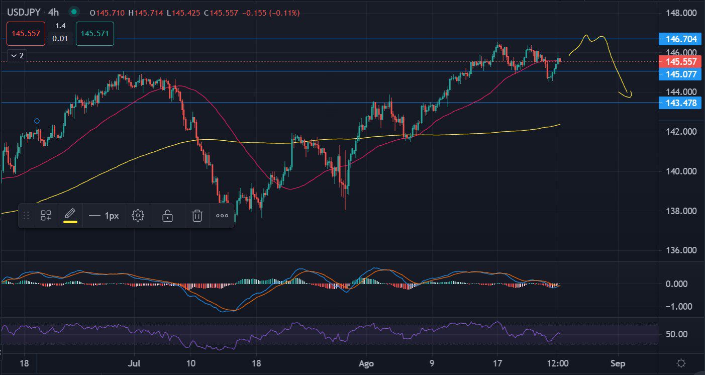705x375 pixels.
Task: Click the 50.00 value on the RSI scale
Action: coord(676,334)
